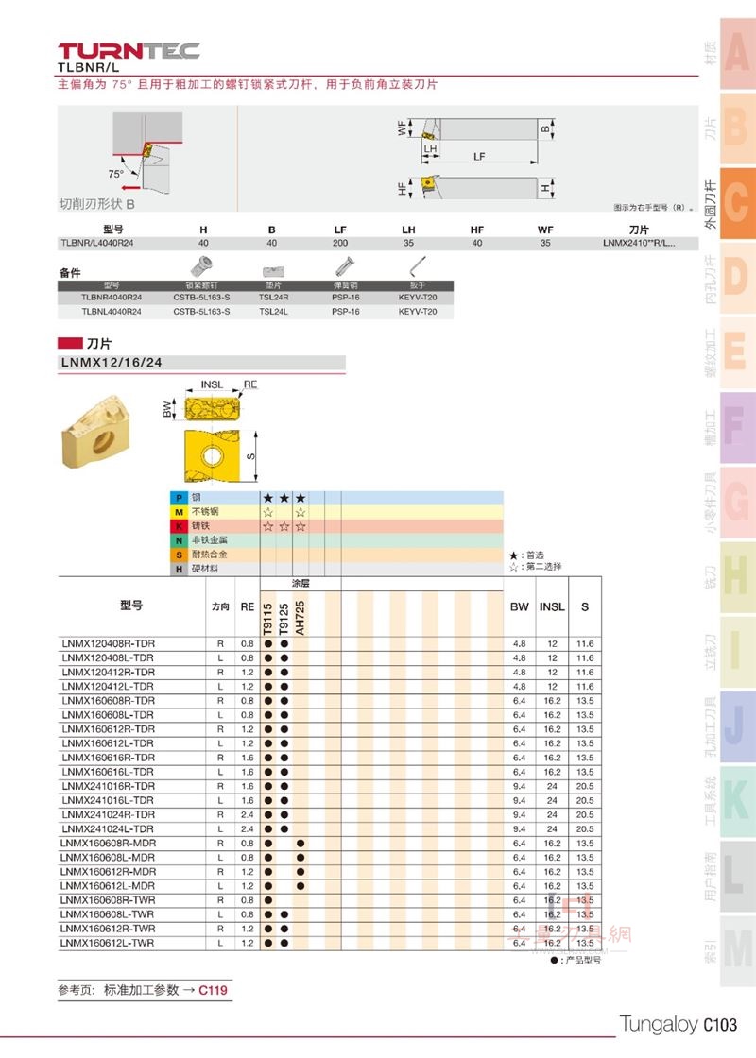Open section tab F 槽加工
The image size is (756, 1058).
click(x=737, y=428)
